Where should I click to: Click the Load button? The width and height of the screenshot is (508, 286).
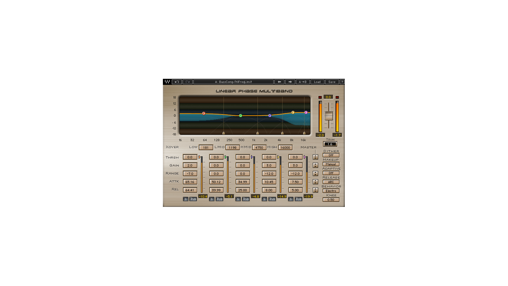point(317,82)
